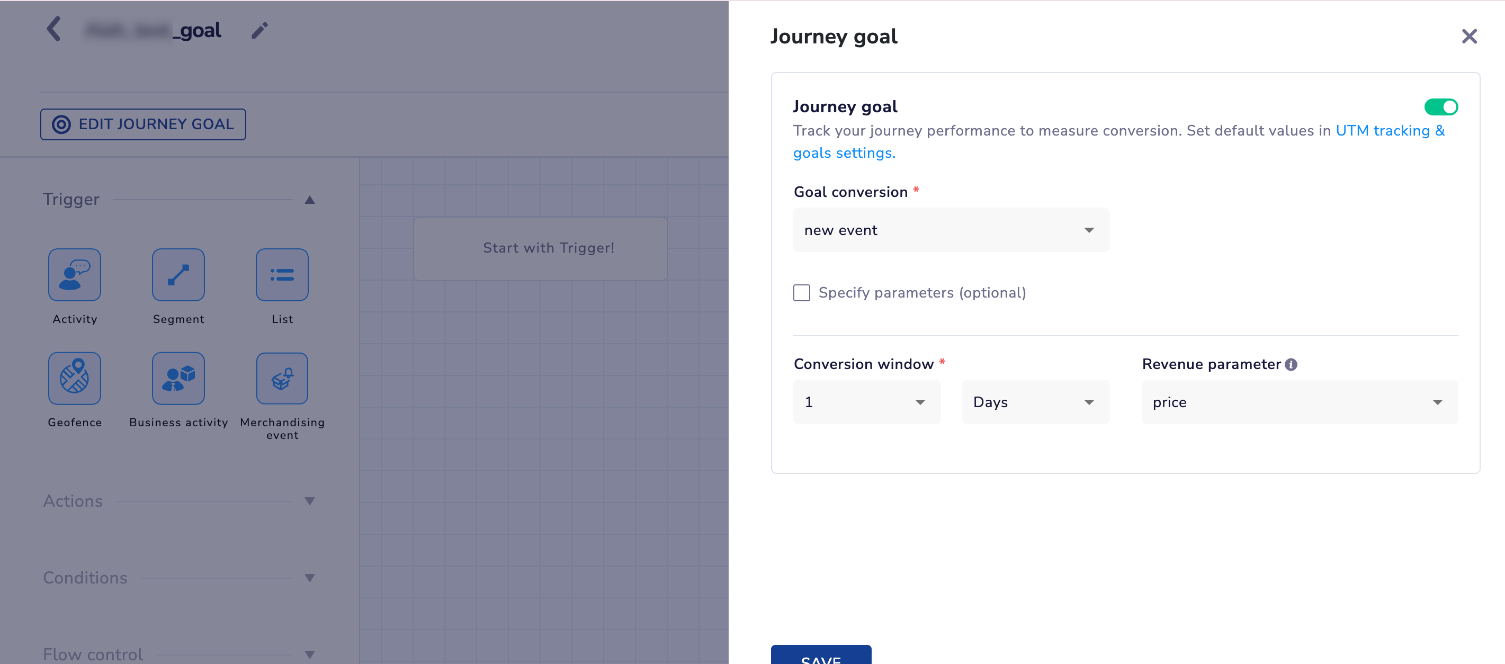Click the back arrow next to journey name
The width and height of the screenshot is (1505, 664).
tap(55, 29)
